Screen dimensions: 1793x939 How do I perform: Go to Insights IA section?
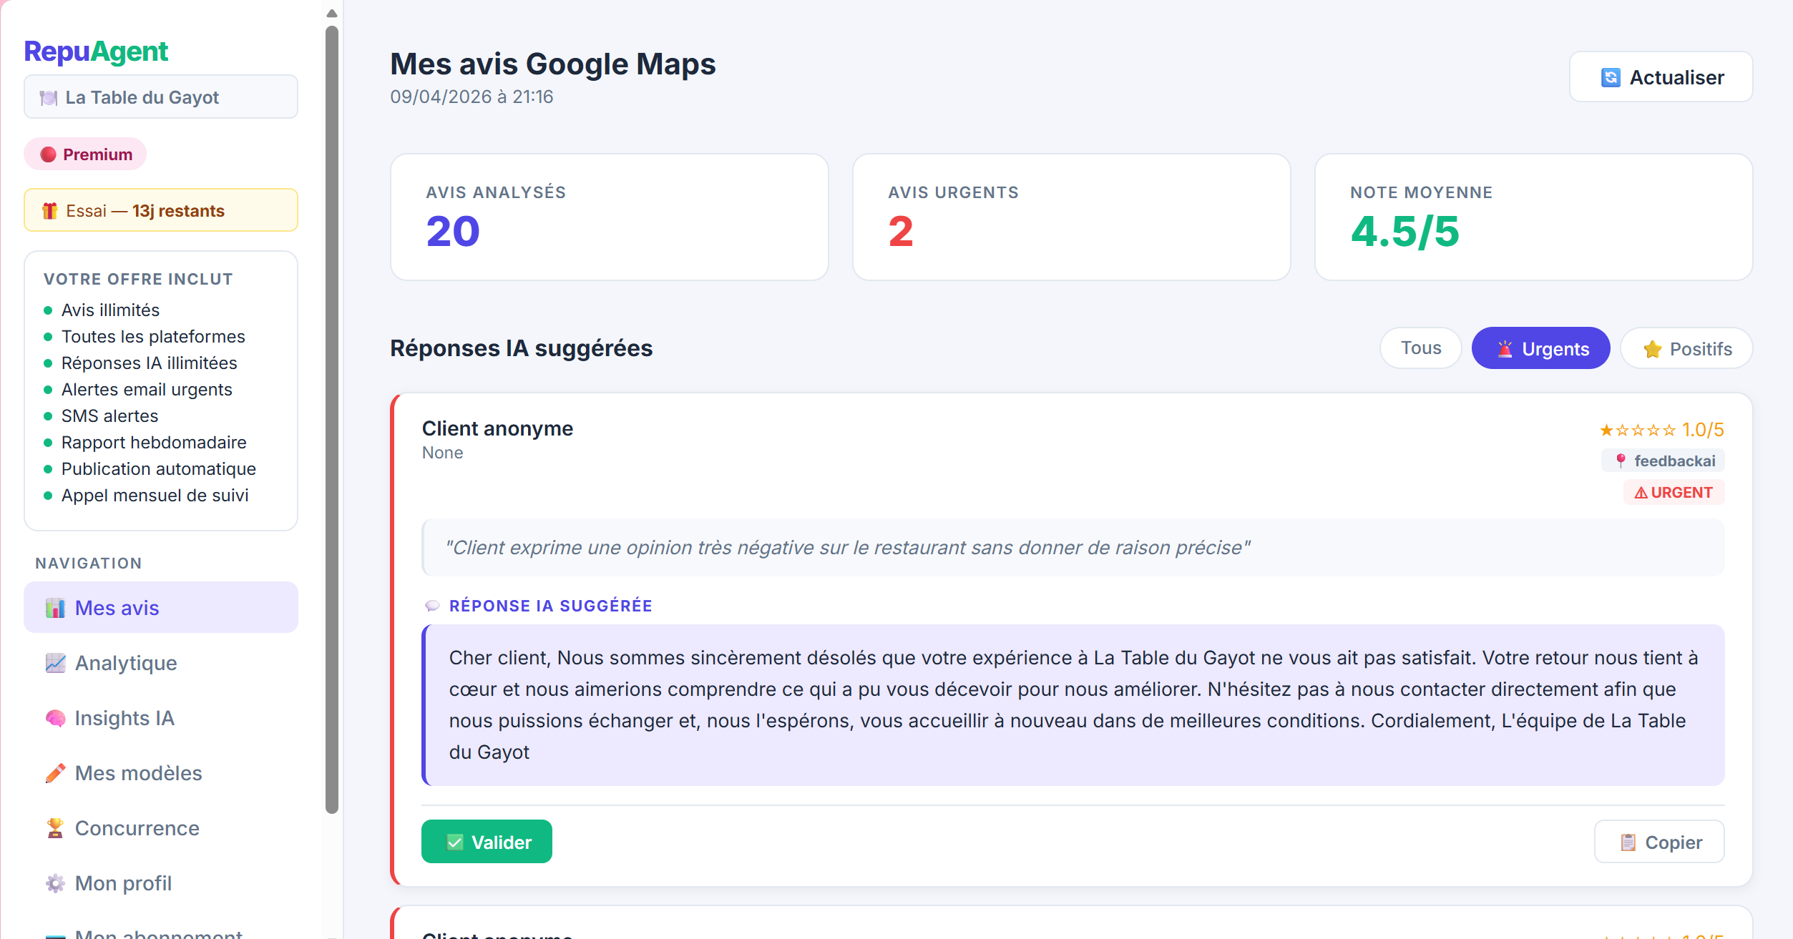pos(124,718)
